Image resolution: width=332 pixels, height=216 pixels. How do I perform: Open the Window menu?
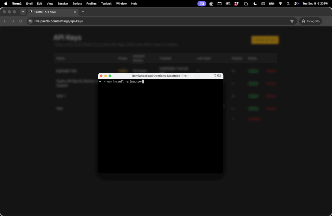pos(121,3)
